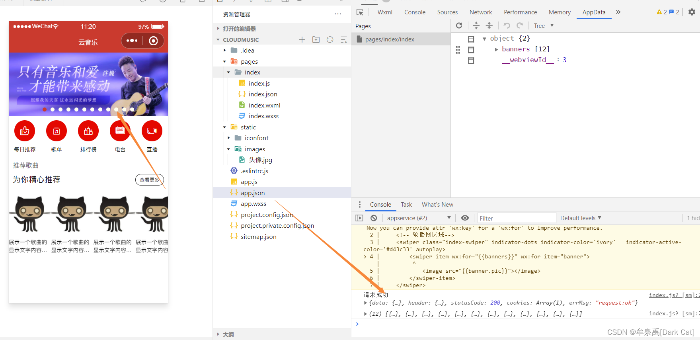Activate the element inspector picker
Viewport: 700px width, 340px height.
coord(360,12)
